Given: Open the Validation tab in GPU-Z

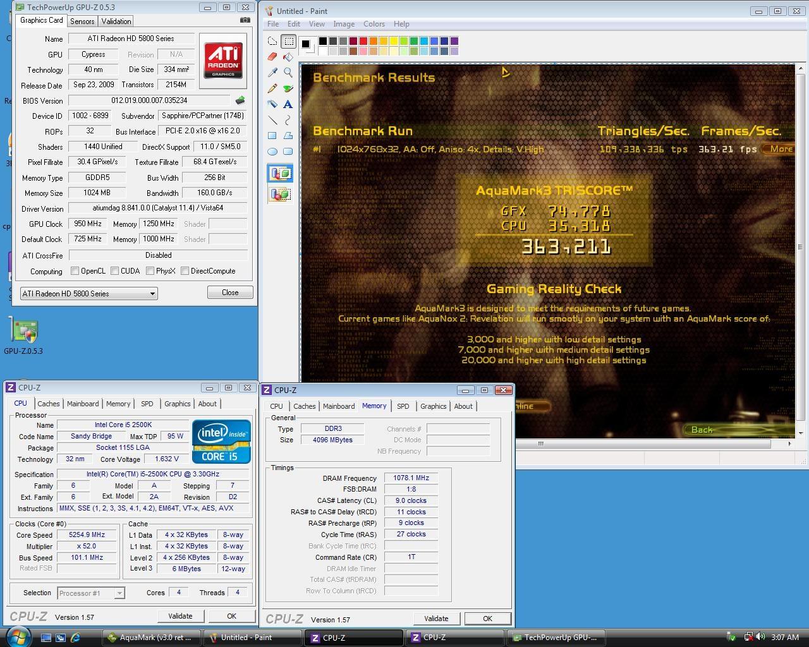Looking at the screenshot, I should click(116, 21).
